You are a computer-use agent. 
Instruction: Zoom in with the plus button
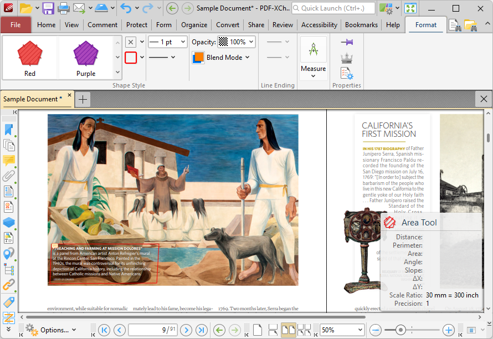448,330
